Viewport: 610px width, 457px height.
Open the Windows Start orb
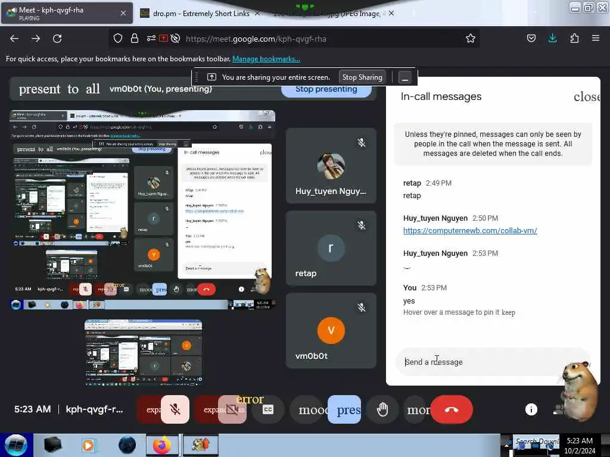16,445
